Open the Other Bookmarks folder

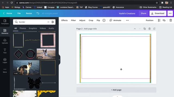click(x=148, y=7)
